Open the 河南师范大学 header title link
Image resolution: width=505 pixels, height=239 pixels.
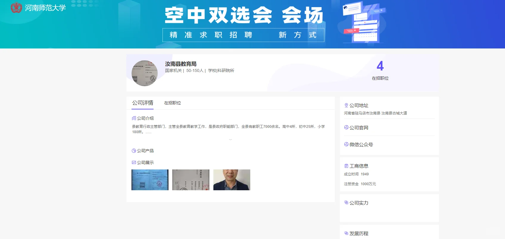45,8
